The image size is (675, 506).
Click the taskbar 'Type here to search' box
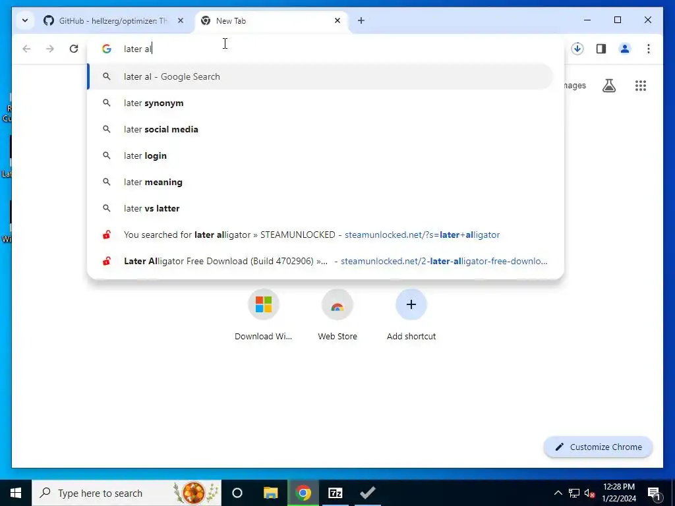(127, 493)
